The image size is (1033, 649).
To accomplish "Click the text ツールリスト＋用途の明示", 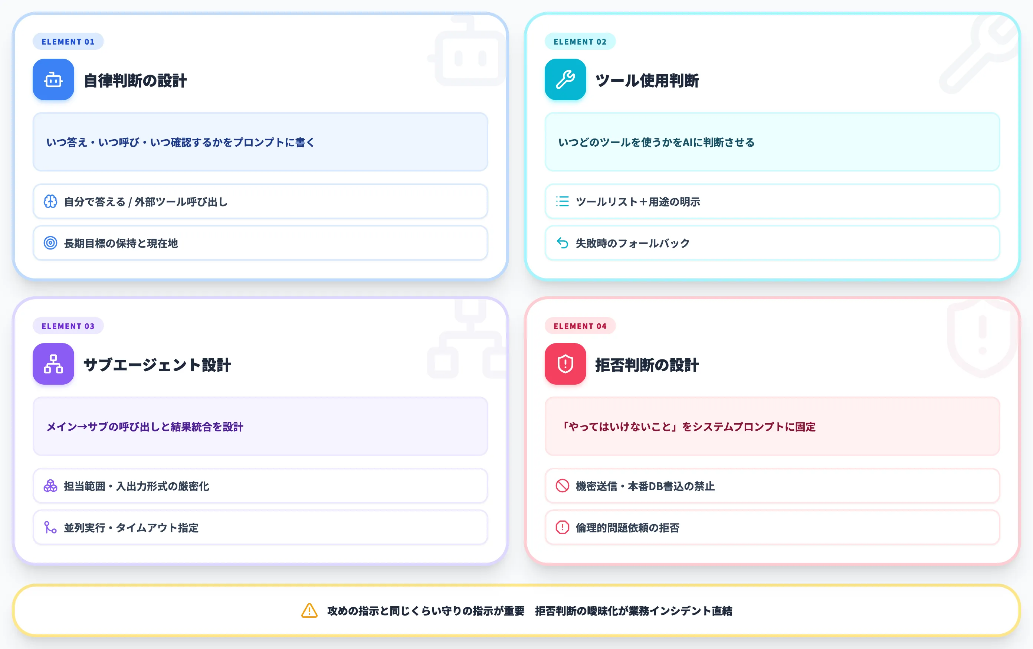I will (638, 202).
